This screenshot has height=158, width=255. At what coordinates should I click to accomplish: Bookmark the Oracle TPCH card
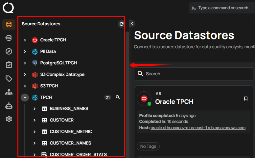(x=246, y=99)
